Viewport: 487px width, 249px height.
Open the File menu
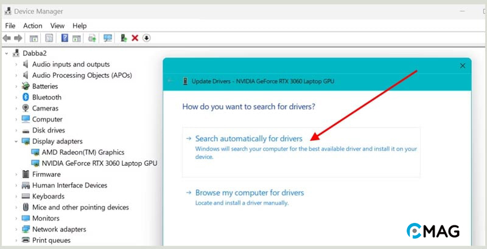[10, 26]
